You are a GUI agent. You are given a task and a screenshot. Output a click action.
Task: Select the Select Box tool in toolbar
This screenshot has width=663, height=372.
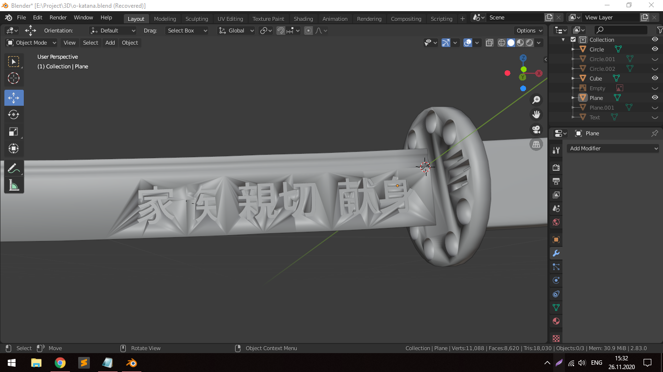coord(14,62)
